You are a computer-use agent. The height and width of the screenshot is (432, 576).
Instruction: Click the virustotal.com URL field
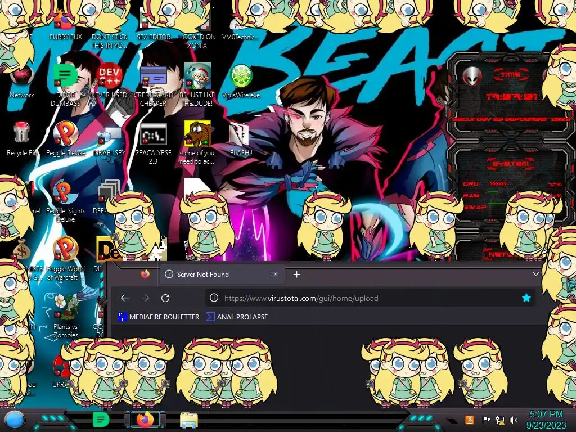coord(369,298)
